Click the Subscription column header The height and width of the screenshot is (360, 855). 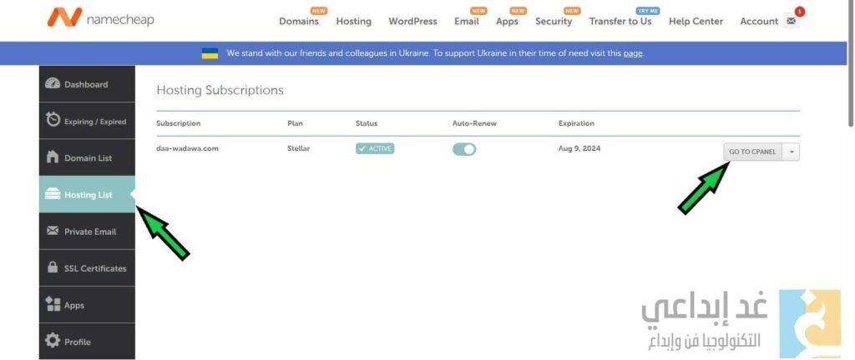(179, 123)
